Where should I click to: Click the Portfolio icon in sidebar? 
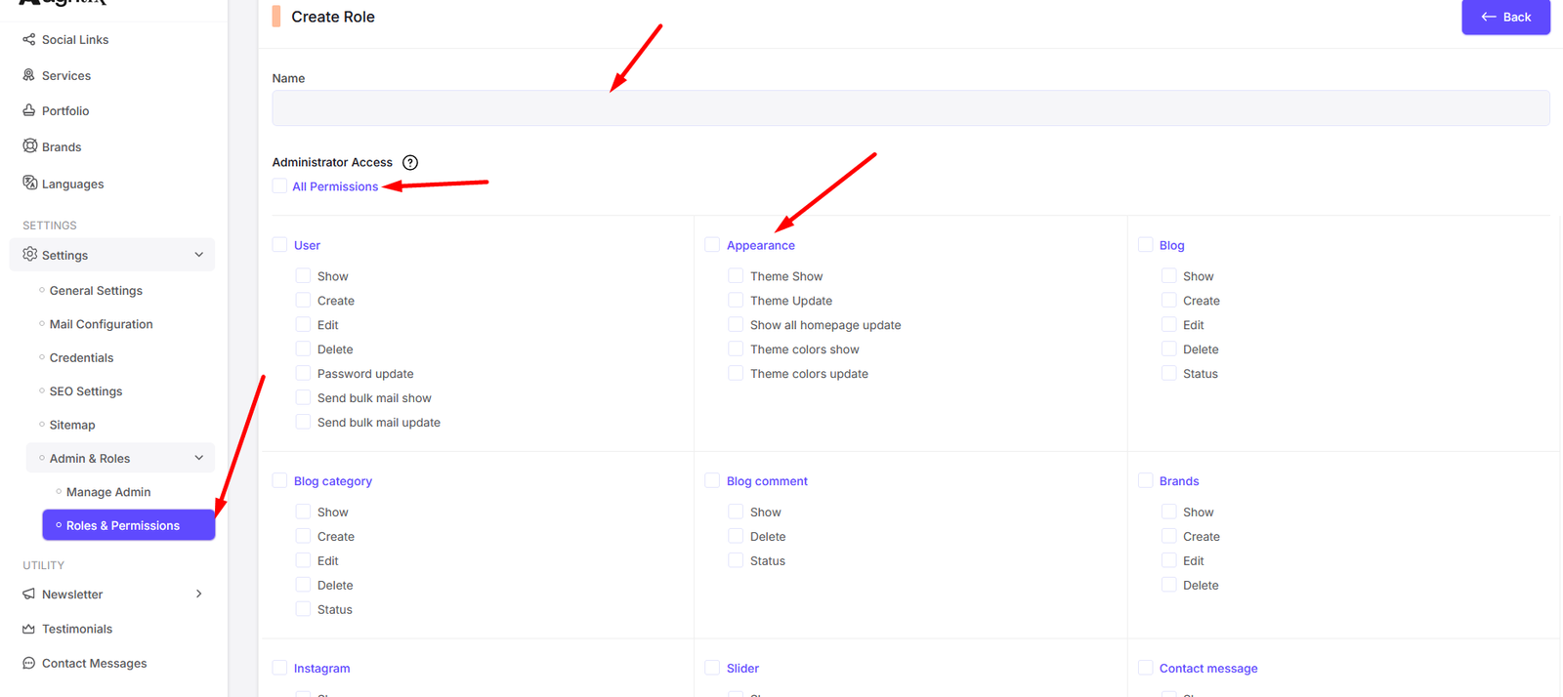click(29, 110)
